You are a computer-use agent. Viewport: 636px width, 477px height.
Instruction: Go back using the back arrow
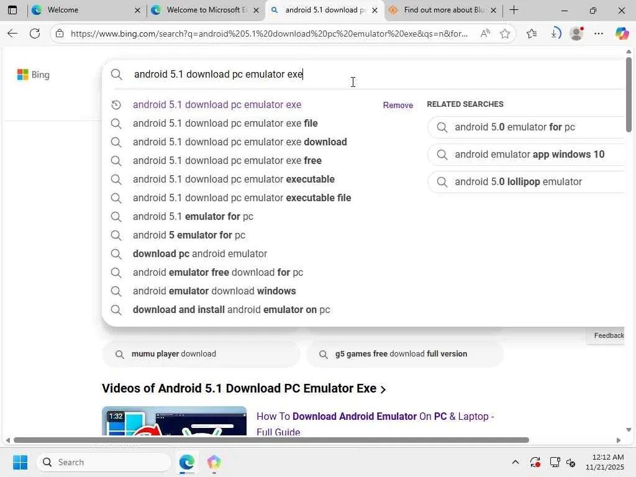click(x=12, y=34)
